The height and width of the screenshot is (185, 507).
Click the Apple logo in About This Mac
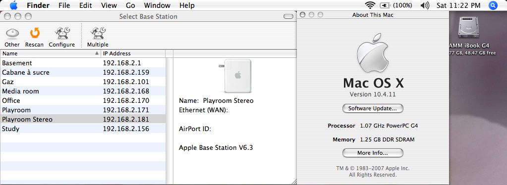[x=373, y=53]
